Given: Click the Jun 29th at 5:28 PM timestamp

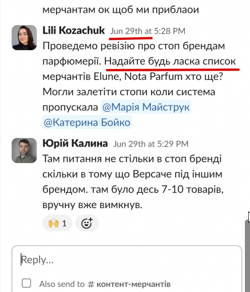Looking at the screenshot, I should tap(148, 31).
